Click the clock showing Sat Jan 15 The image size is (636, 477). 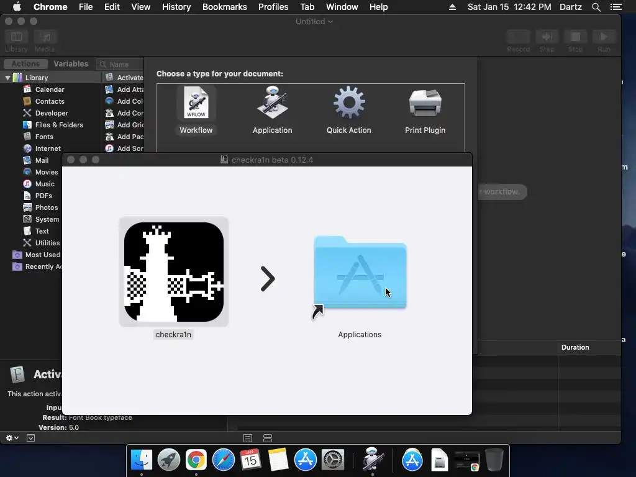tap(509, 7)
